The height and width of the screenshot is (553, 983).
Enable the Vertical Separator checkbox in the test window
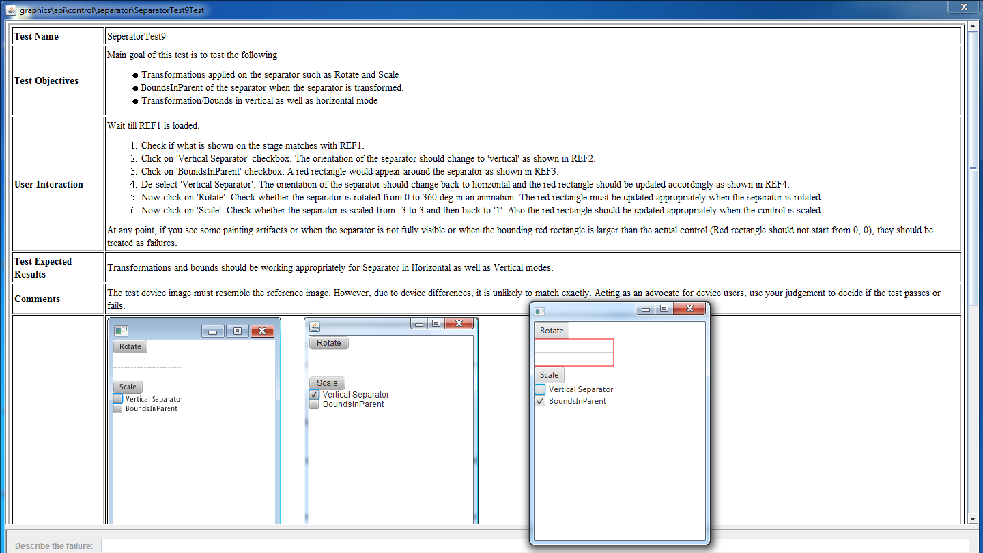[x=540, y=389]
